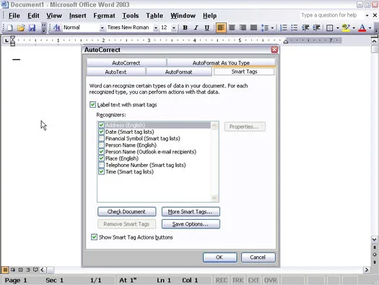Click the More Smart Tags button
Screen dimensions: 379x285
point(191,212)
